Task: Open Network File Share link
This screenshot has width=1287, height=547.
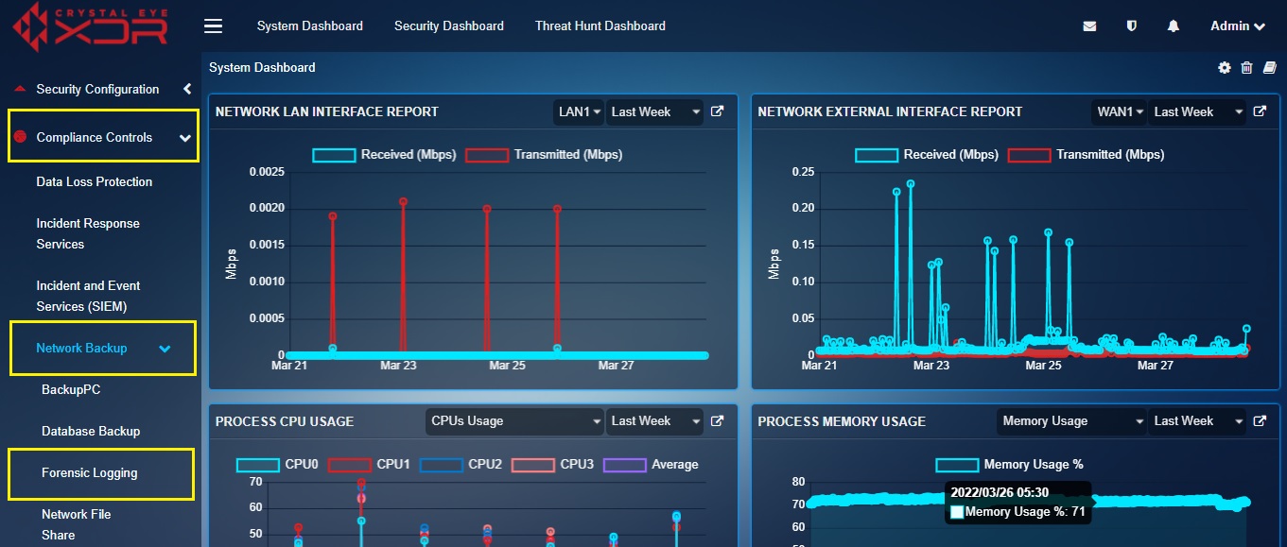Action: pyautogui.click(x=77, y=524)
